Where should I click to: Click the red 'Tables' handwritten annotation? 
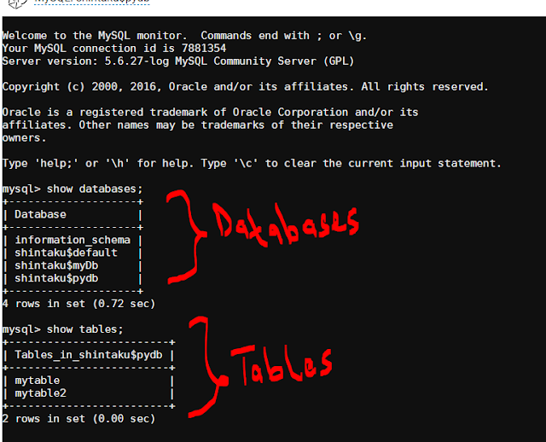tap(282, 364)
